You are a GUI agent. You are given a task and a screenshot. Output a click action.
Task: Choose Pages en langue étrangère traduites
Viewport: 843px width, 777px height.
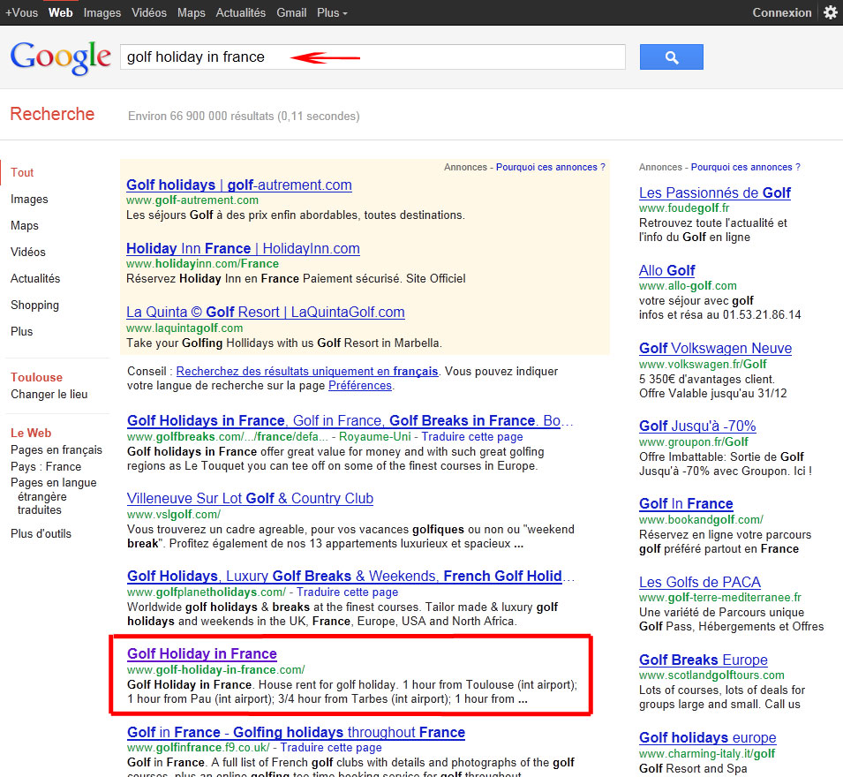[53, 495]
